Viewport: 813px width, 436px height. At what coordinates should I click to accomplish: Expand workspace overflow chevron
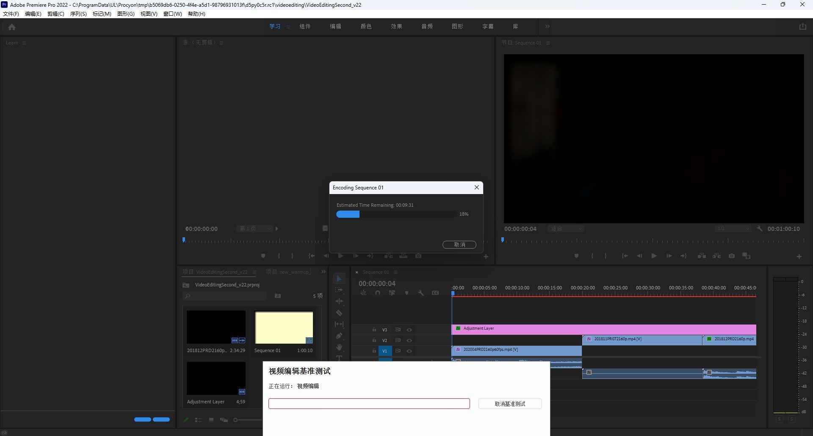(547, 26)
